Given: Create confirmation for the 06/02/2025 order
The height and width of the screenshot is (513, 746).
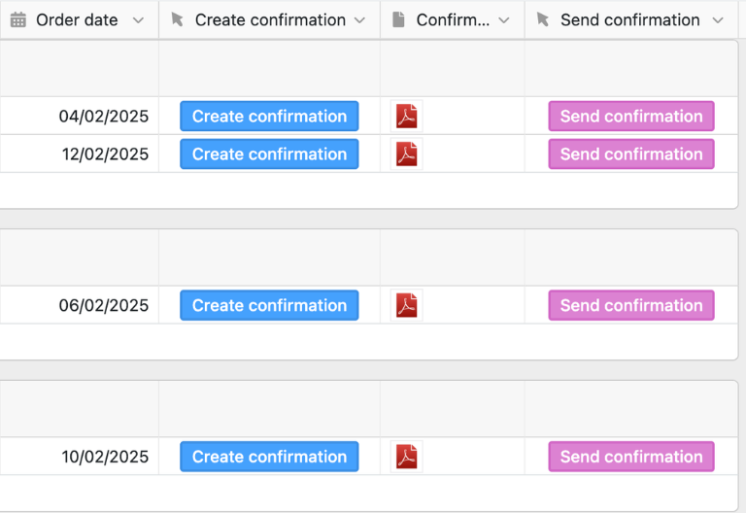Looking at the screenshot, I should pos(269,305).
